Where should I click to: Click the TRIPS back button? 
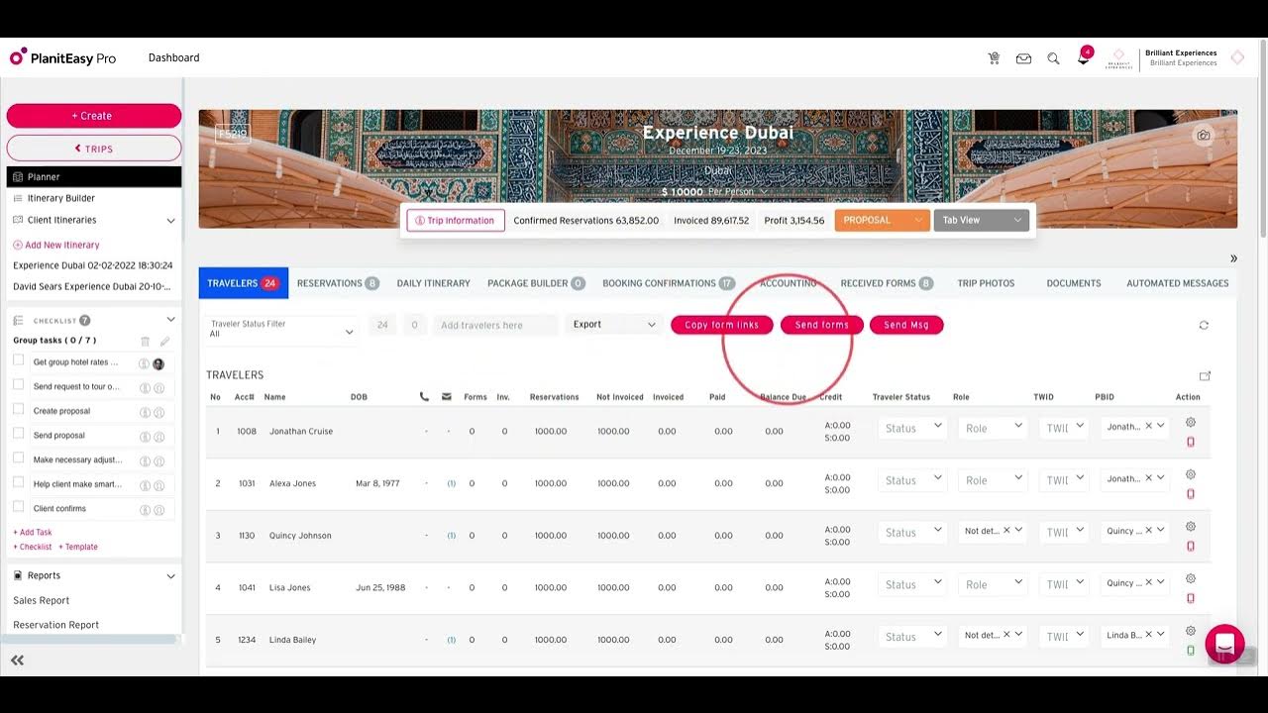94,149
